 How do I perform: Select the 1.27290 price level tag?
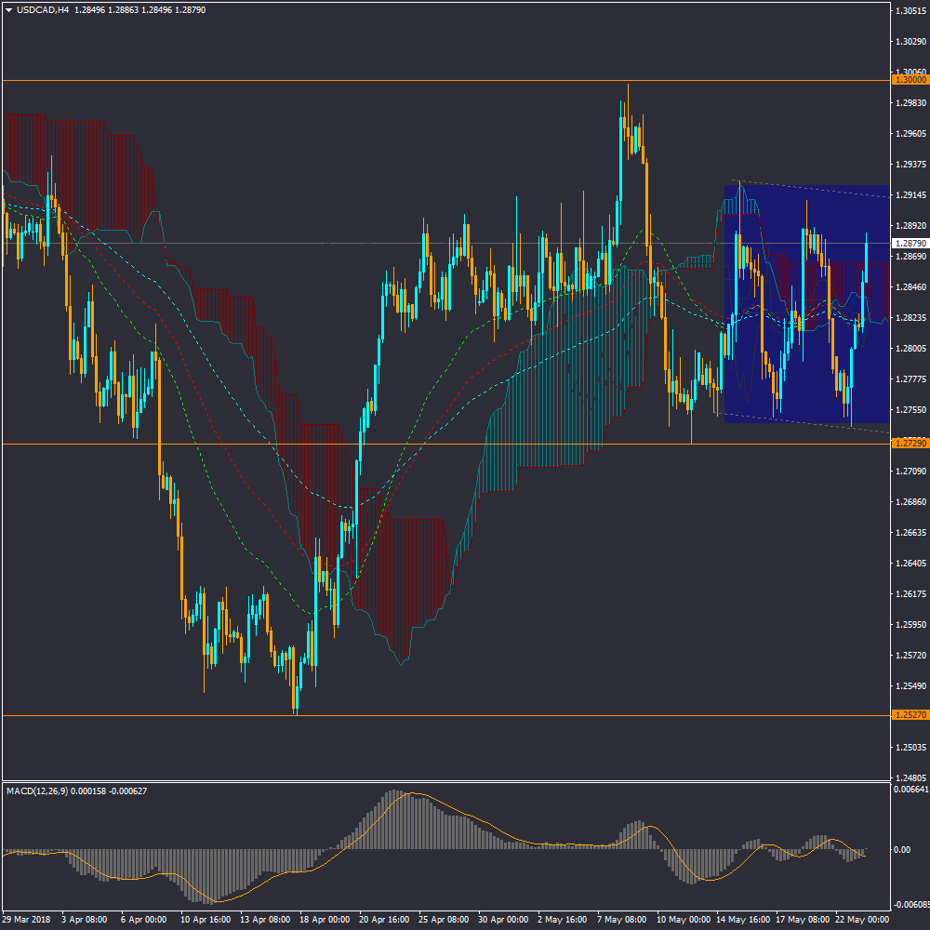910,444
